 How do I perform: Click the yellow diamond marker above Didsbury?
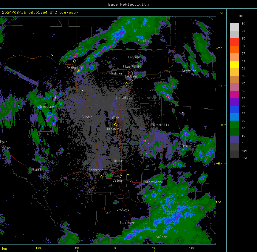point(116,125)
